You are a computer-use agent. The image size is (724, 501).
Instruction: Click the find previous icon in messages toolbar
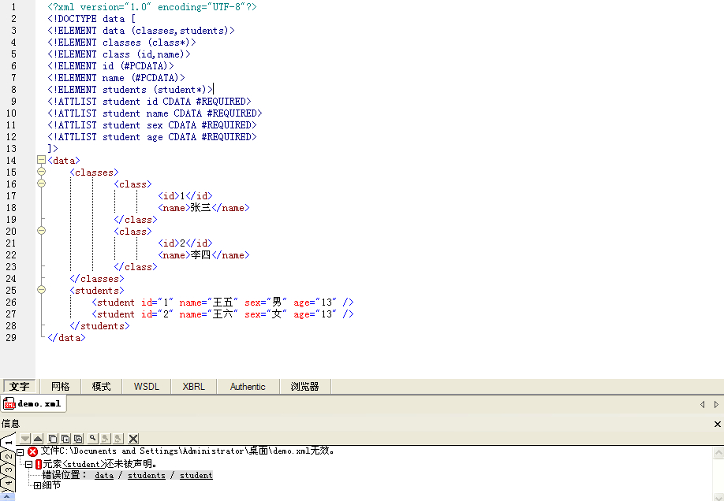[x=105, y=439]
